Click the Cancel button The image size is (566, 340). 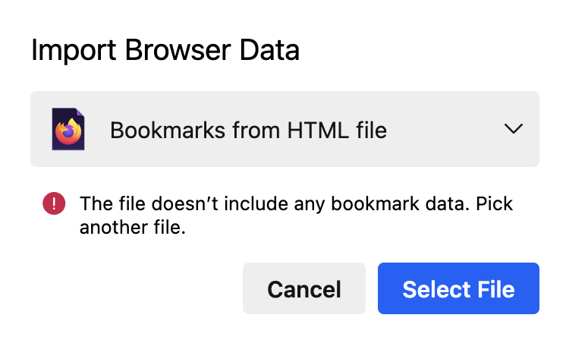[x=304, y=288]
